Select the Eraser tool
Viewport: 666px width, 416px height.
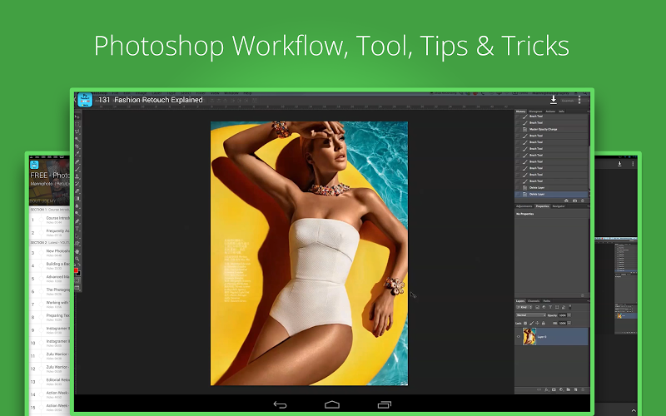(x=77, y=191)
